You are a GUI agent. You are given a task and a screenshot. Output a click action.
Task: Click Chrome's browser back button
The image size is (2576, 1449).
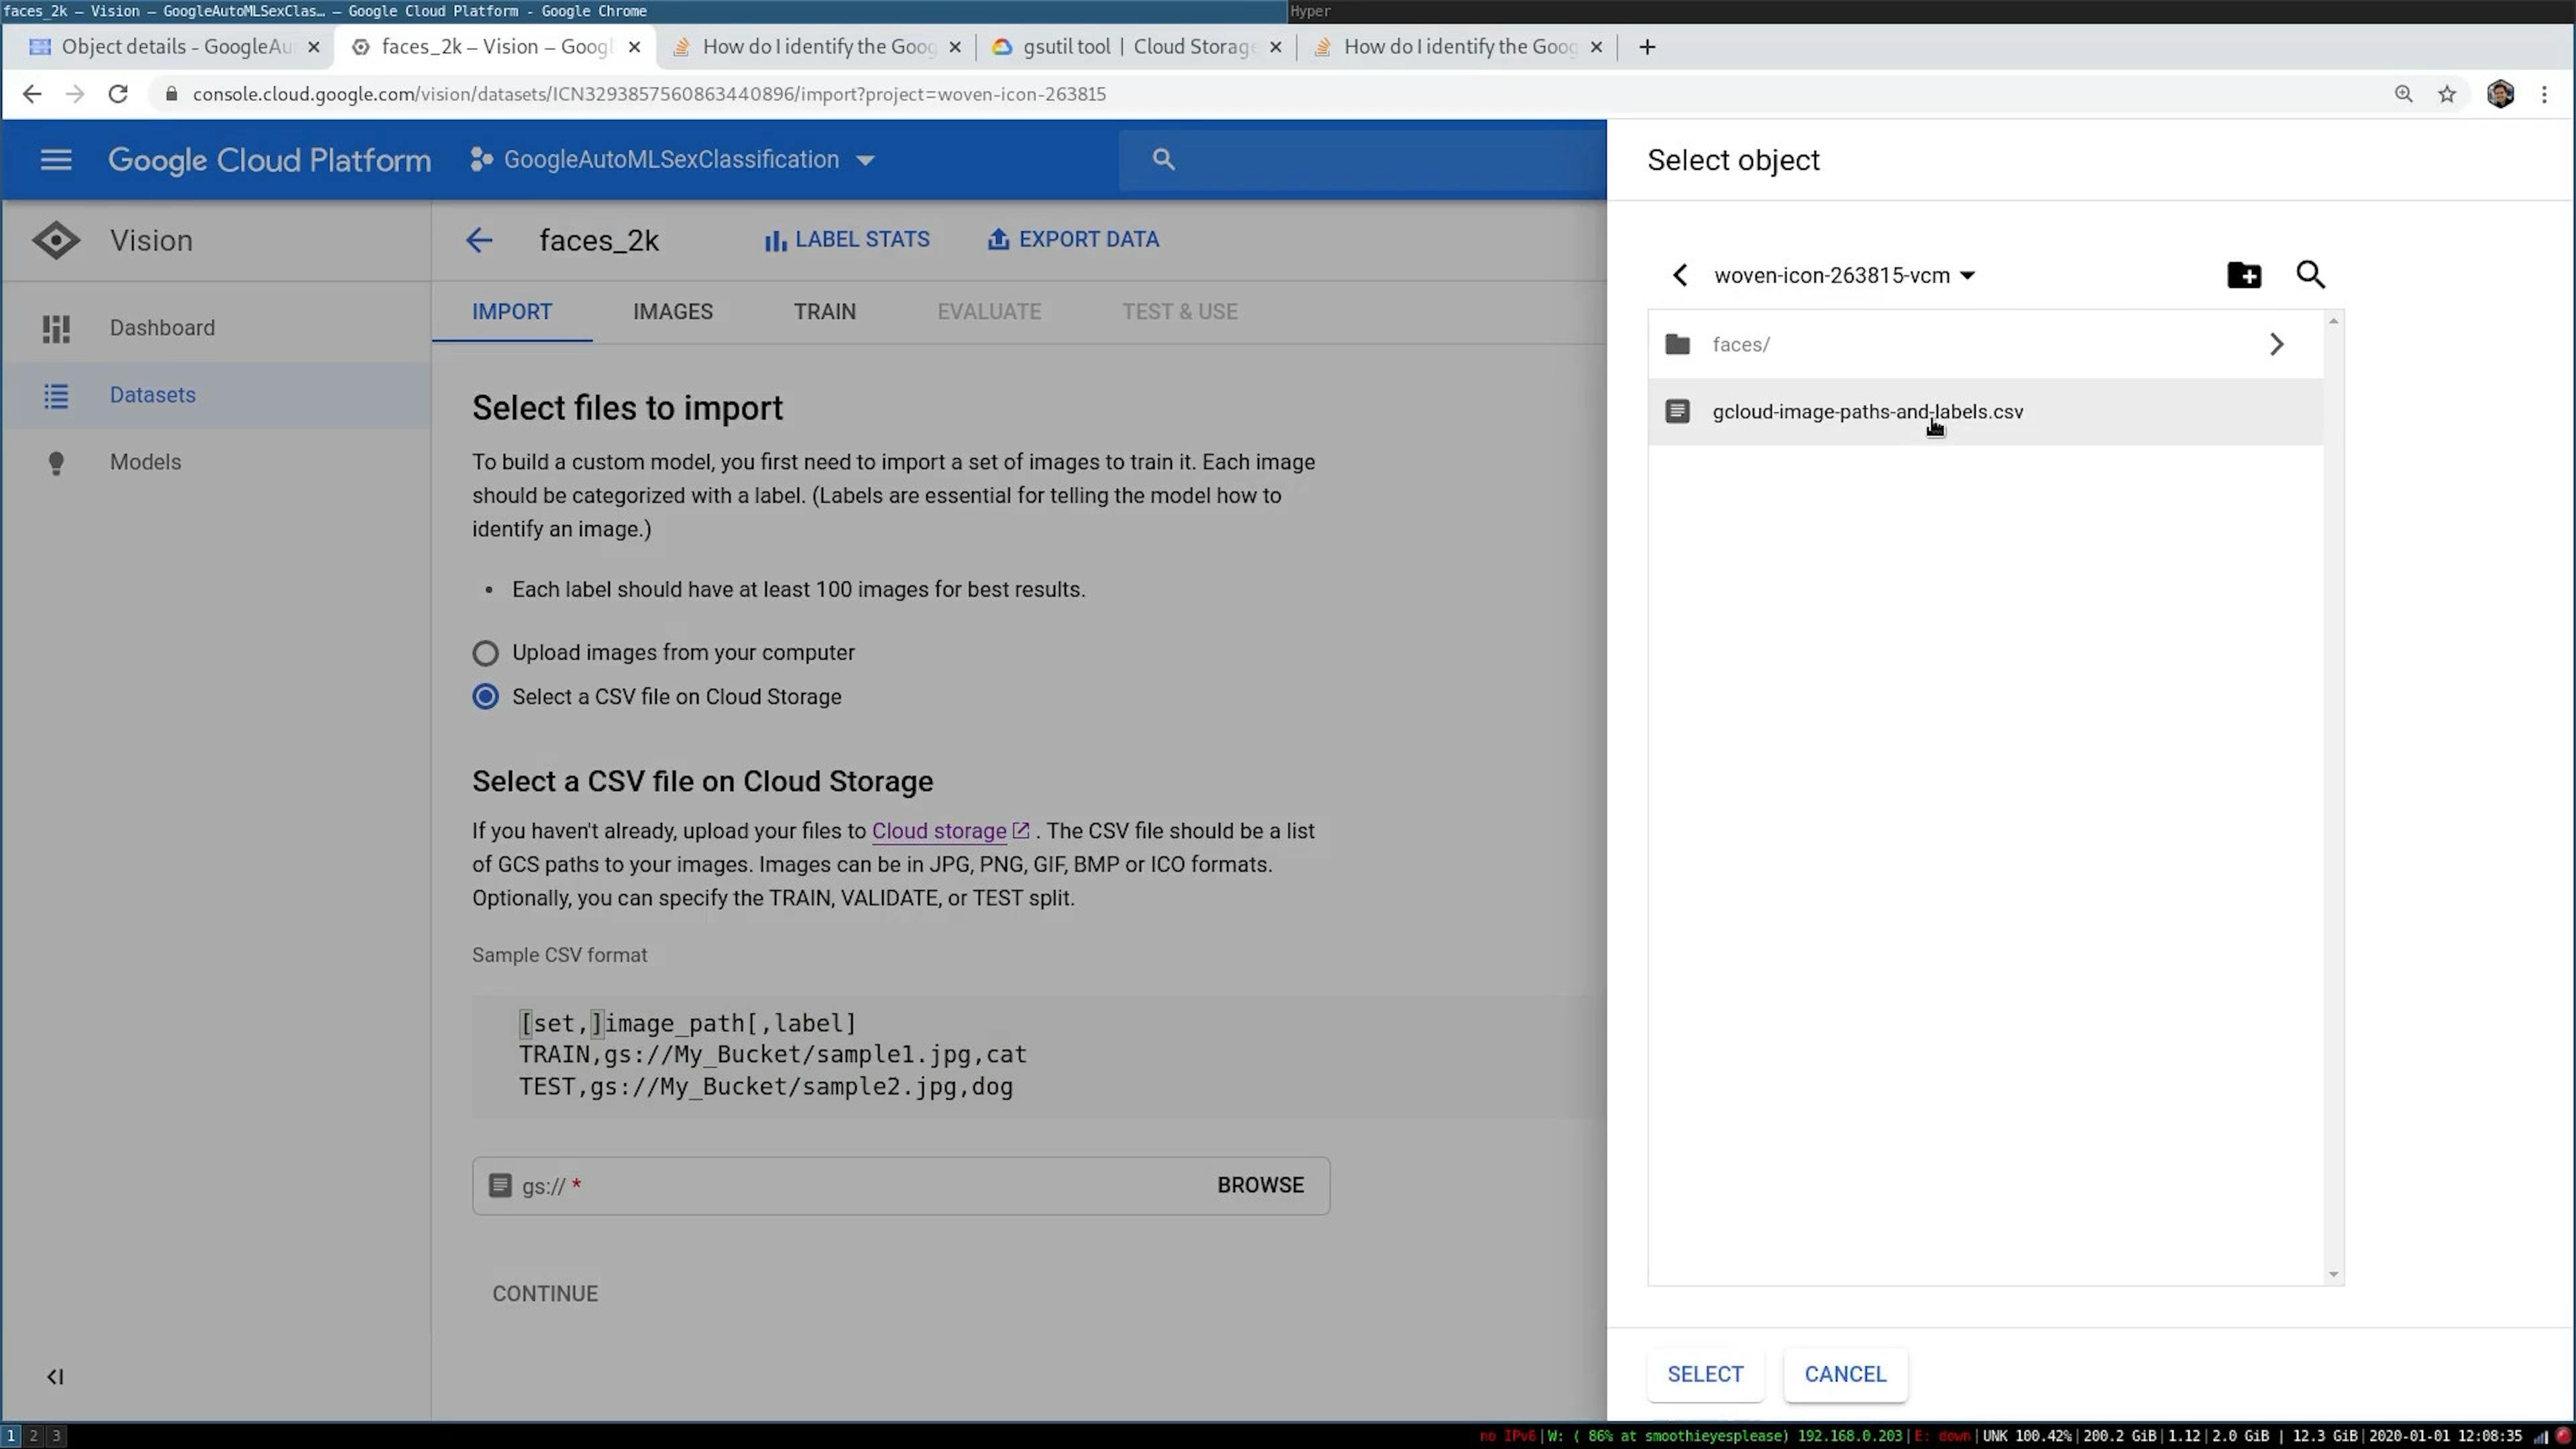coord(32,94)
